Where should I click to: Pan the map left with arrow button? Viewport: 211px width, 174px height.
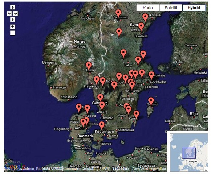(x=9, y=13)
